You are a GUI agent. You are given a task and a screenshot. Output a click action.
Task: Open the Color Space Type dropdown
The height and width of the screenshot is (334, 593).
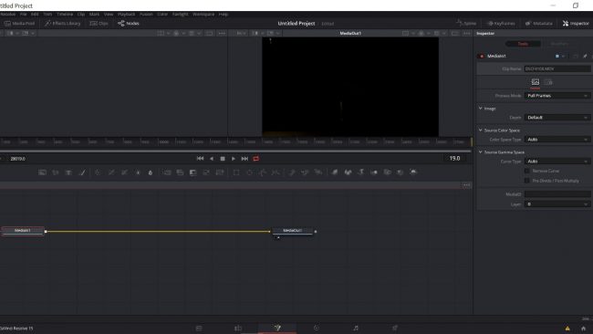[x=557, y=140]
